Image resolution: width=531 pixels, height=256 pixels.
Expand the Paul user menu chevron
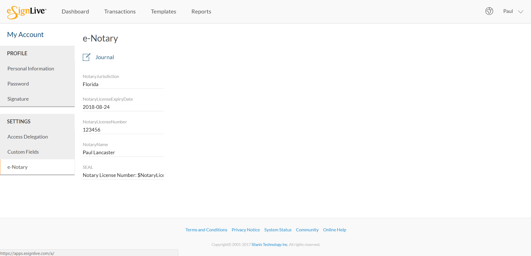click(521, 12)
